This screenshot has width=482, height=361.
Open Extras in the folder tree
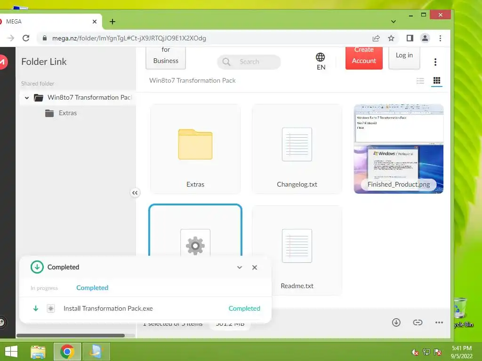pyautogui.click(x=68, y=113)
